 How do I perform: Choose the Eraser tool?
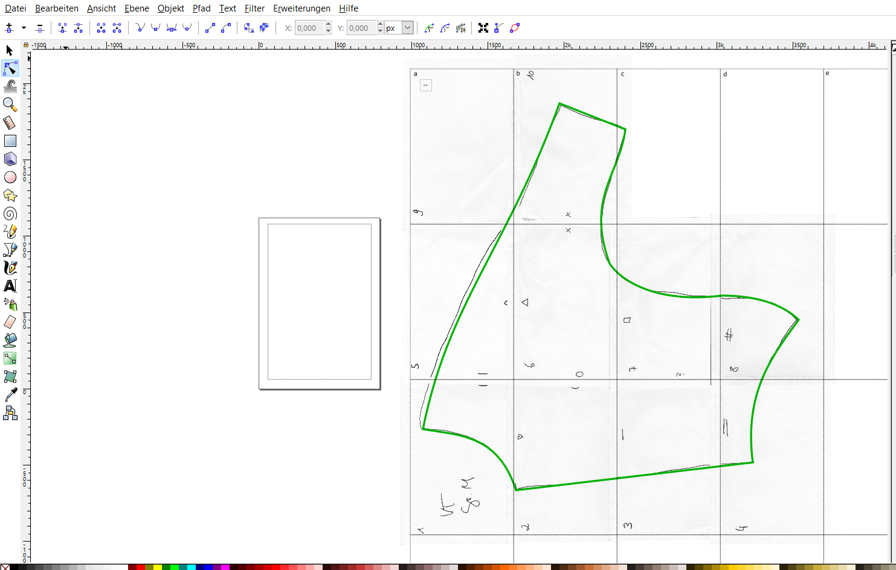10,322
